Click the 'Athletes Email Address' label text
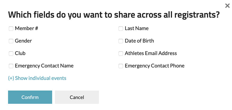232x110 pixels. pos(151,54)
